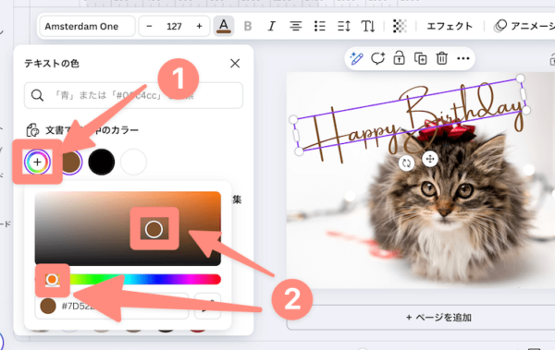This screenshot has width=555, height=350.
Task: Click the brown preview swatch beside hex code
Action: tap(48, 306)
